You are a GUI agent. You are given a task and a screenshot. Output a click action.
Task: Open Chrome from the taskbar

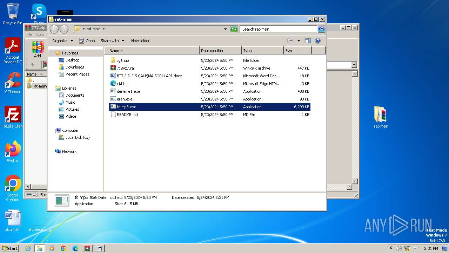tap(63, 248)
